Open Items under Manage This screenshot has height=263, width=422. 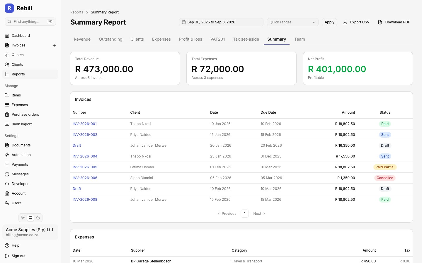[30, 95]
